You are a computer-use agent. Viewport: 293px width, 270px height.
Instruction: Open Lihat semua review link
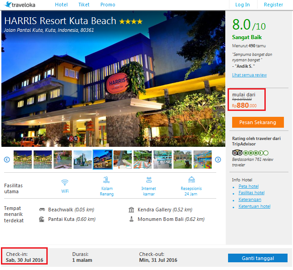(249, 75)
